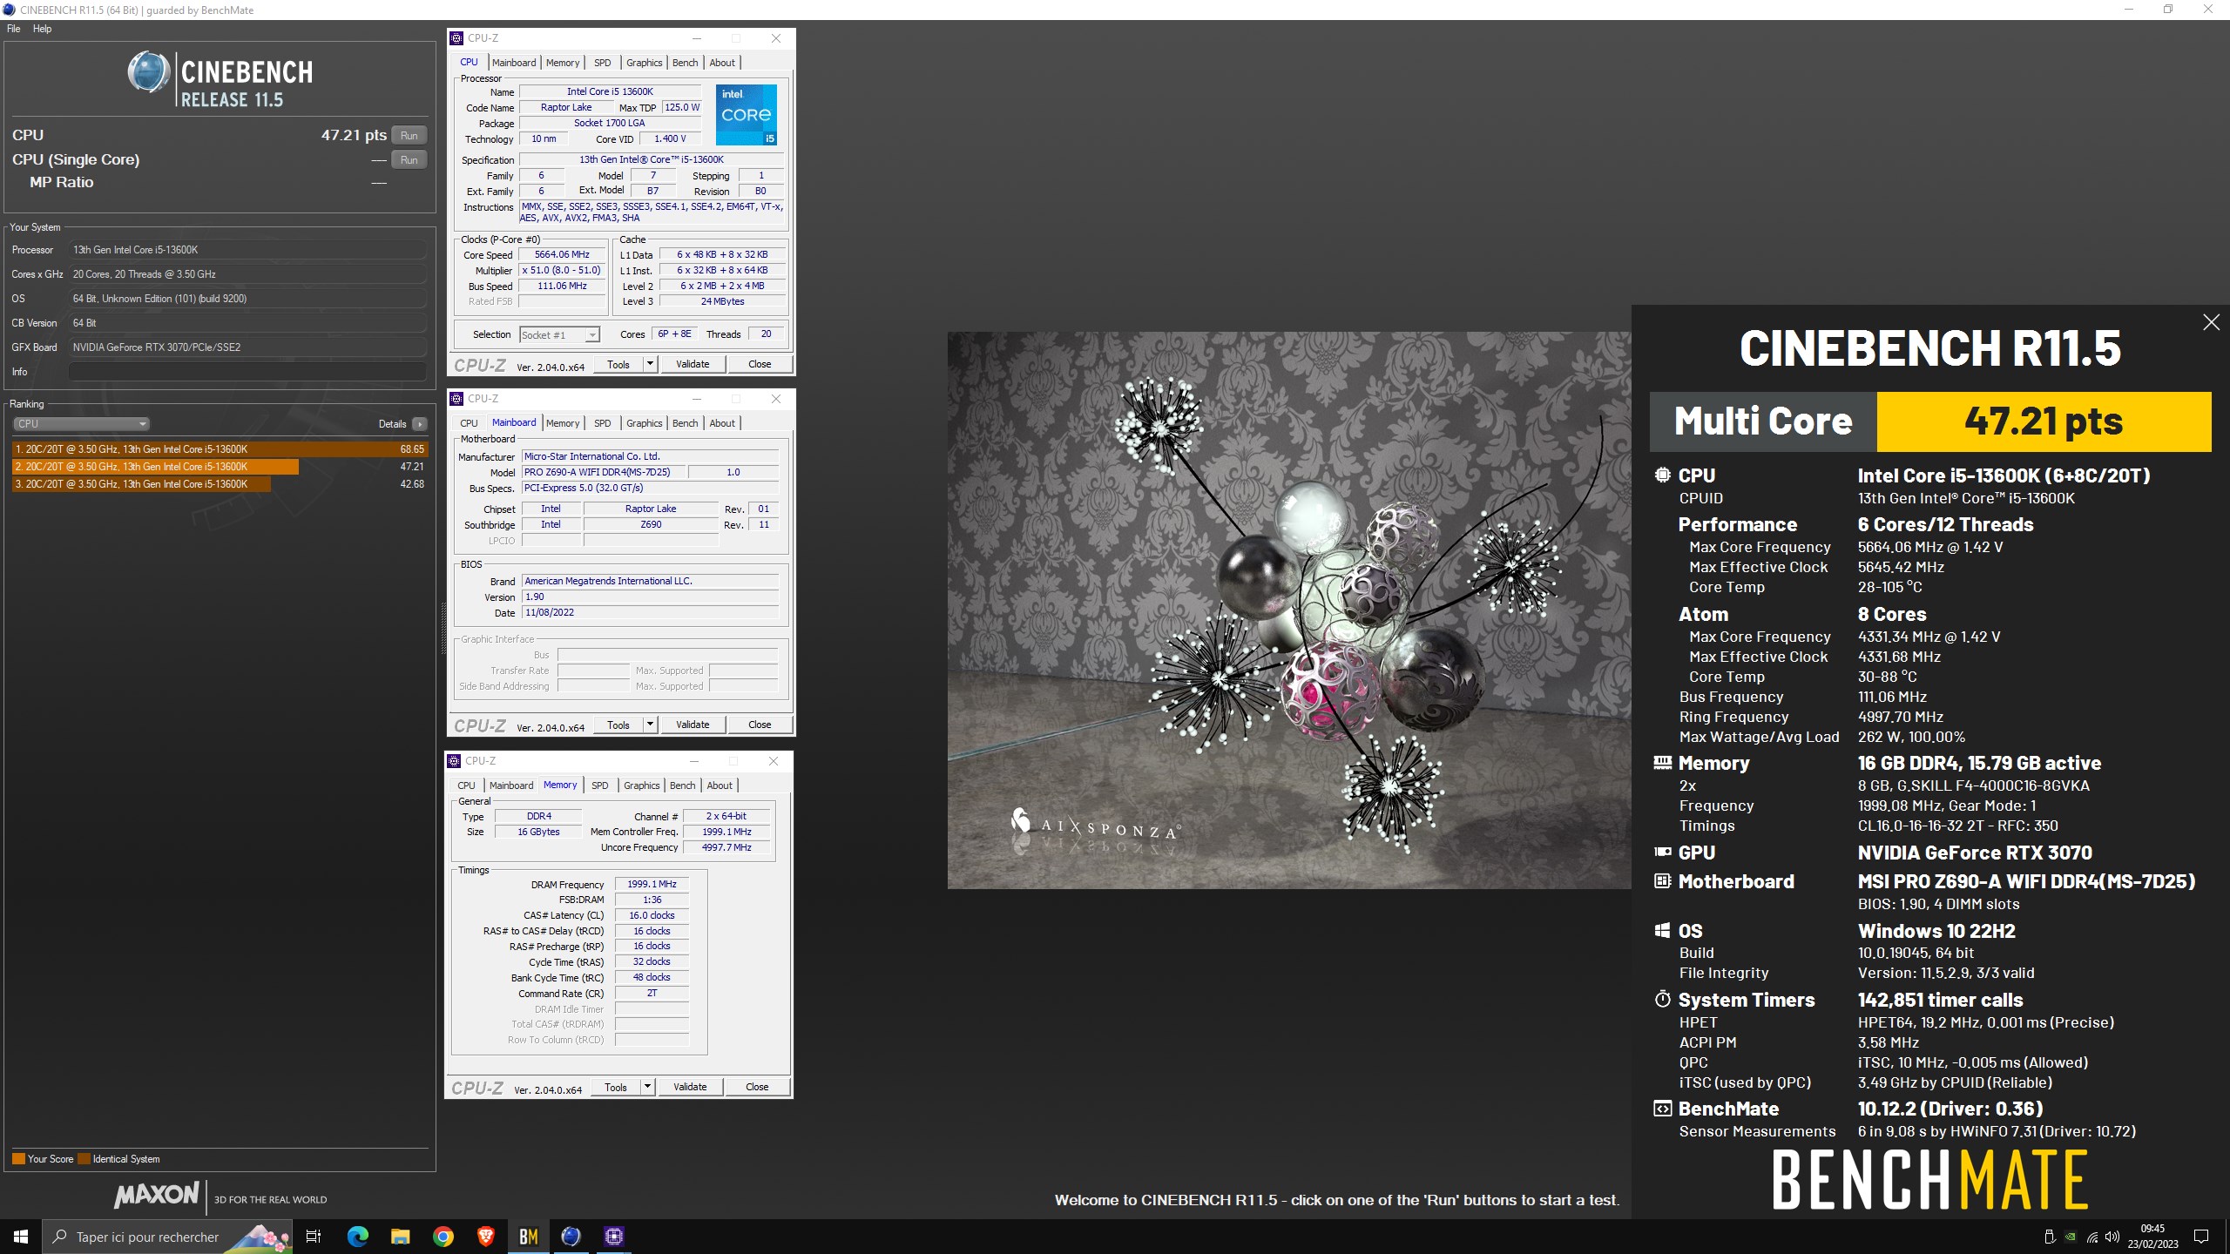Open File Explorer from taskbar

[400, 1237]
